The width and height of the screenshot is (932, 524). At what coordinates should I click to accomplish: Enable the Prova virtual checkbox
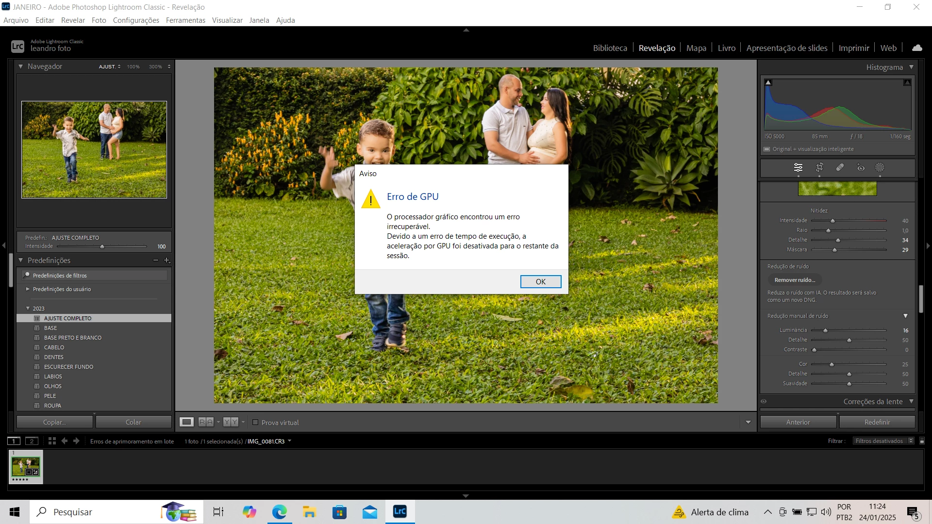coord(255,422)
